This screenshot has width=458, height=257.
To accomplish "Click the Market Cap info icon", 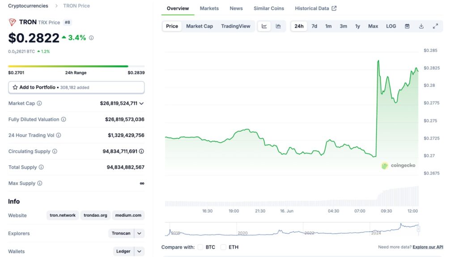I will tap(39, 103).
